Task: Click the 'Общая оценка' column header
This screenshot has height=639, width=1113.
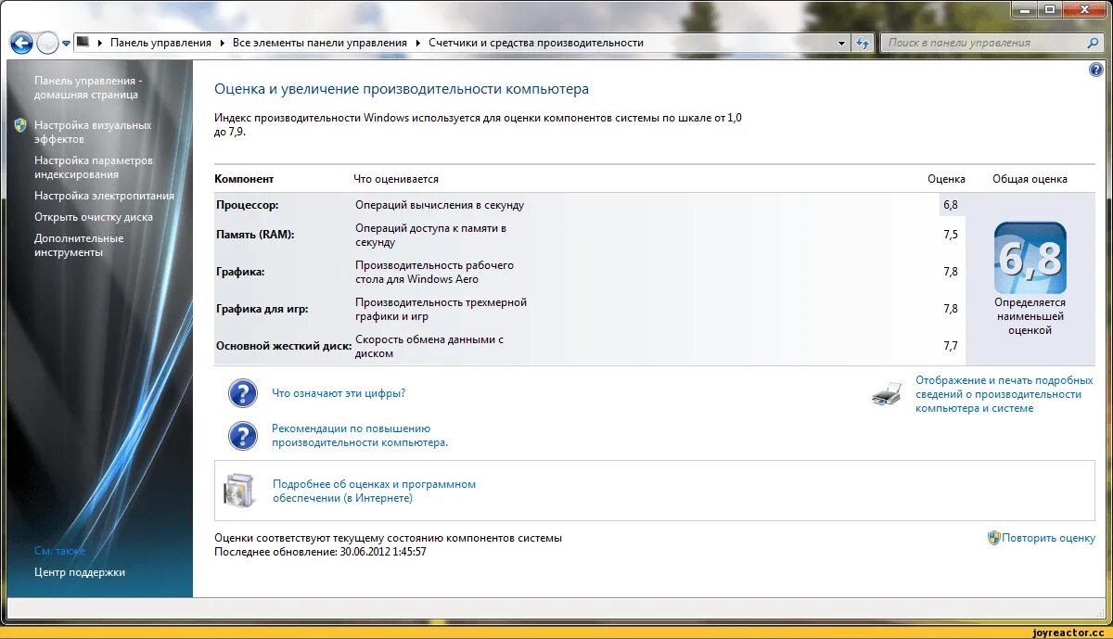Action: click(1030, 179)
